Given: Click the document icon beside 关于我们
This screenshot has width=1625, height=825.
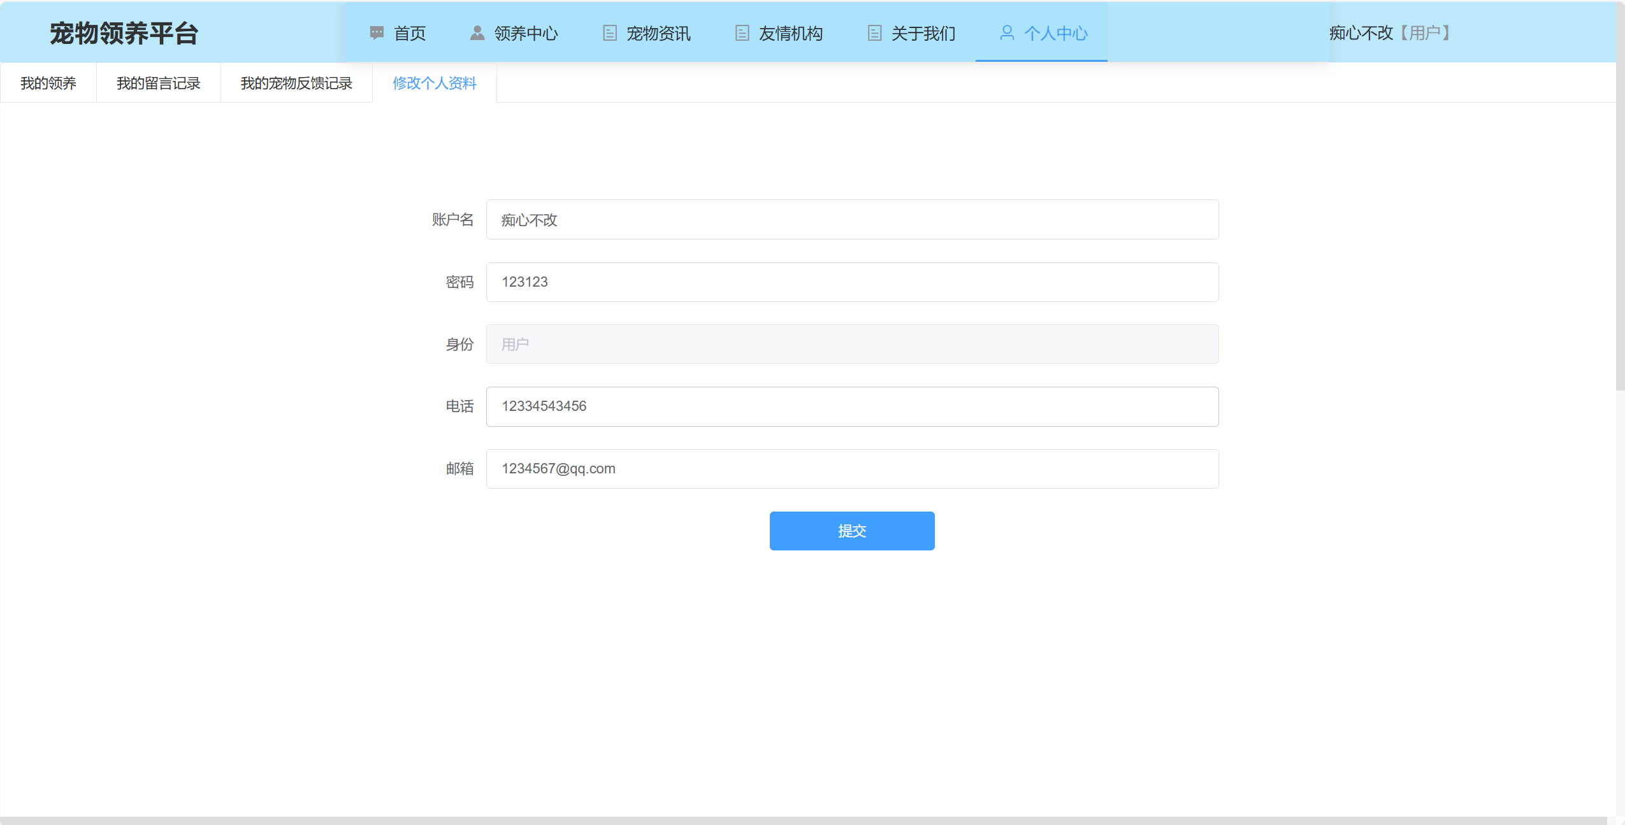Looking at the screenshot, I should [874, 32].
